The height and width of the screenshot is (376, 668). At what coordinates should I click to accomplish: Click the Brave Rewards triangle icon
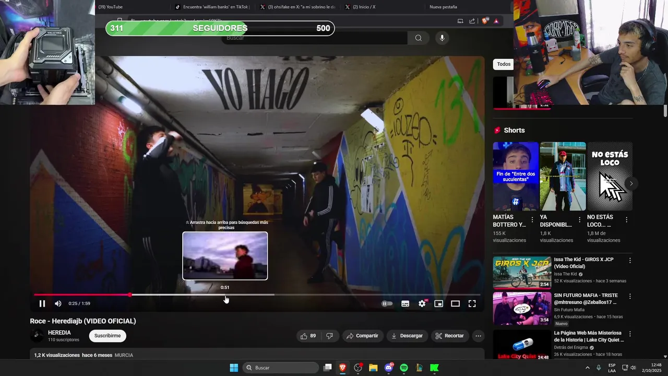[496, 21]
